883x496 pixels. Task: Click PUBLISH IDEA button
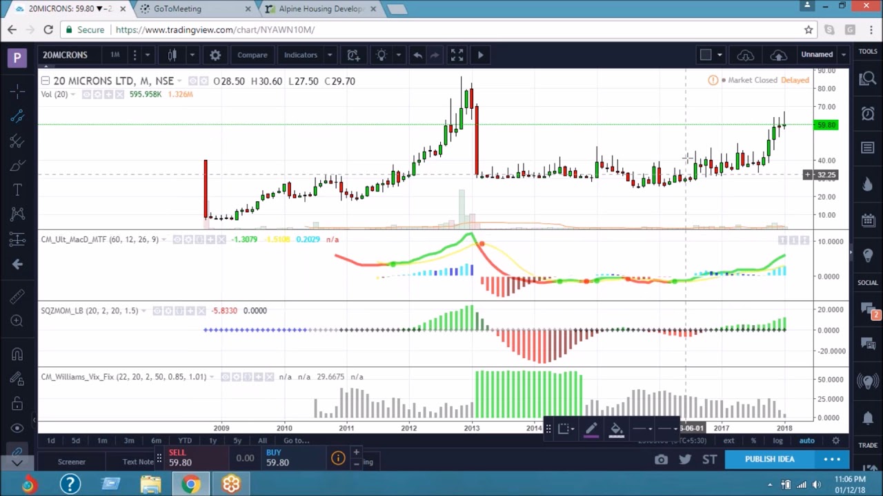[x=769, y=459]
